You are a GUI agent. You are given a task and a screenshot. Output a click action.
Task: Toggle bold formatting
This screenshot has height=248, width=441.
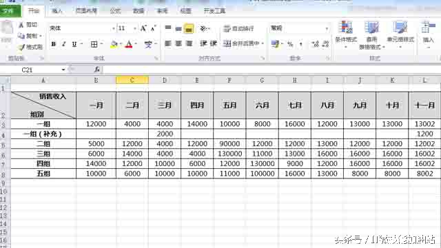click(54, 44)
